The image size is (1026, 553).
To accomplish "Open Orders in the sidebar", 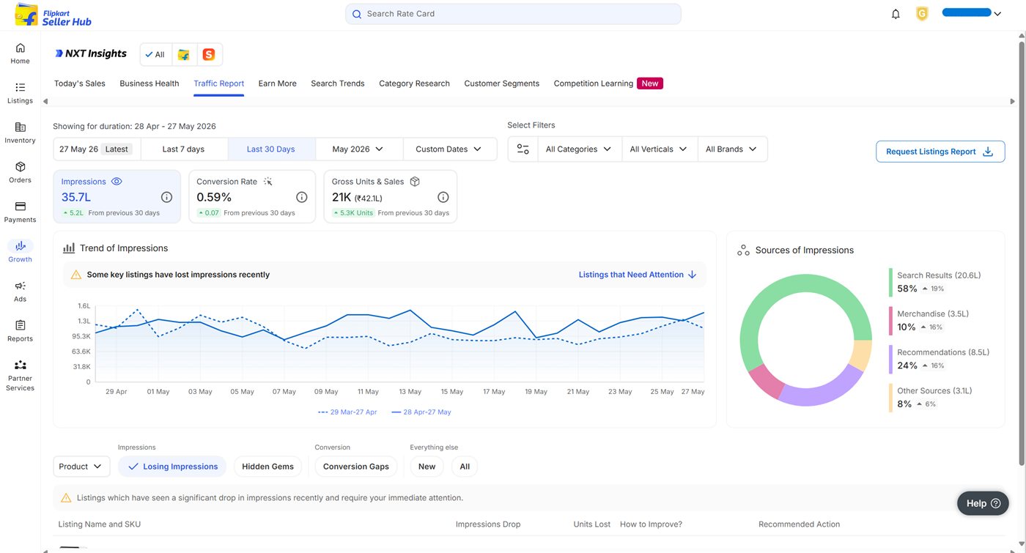I will click(x=20, y=172).
